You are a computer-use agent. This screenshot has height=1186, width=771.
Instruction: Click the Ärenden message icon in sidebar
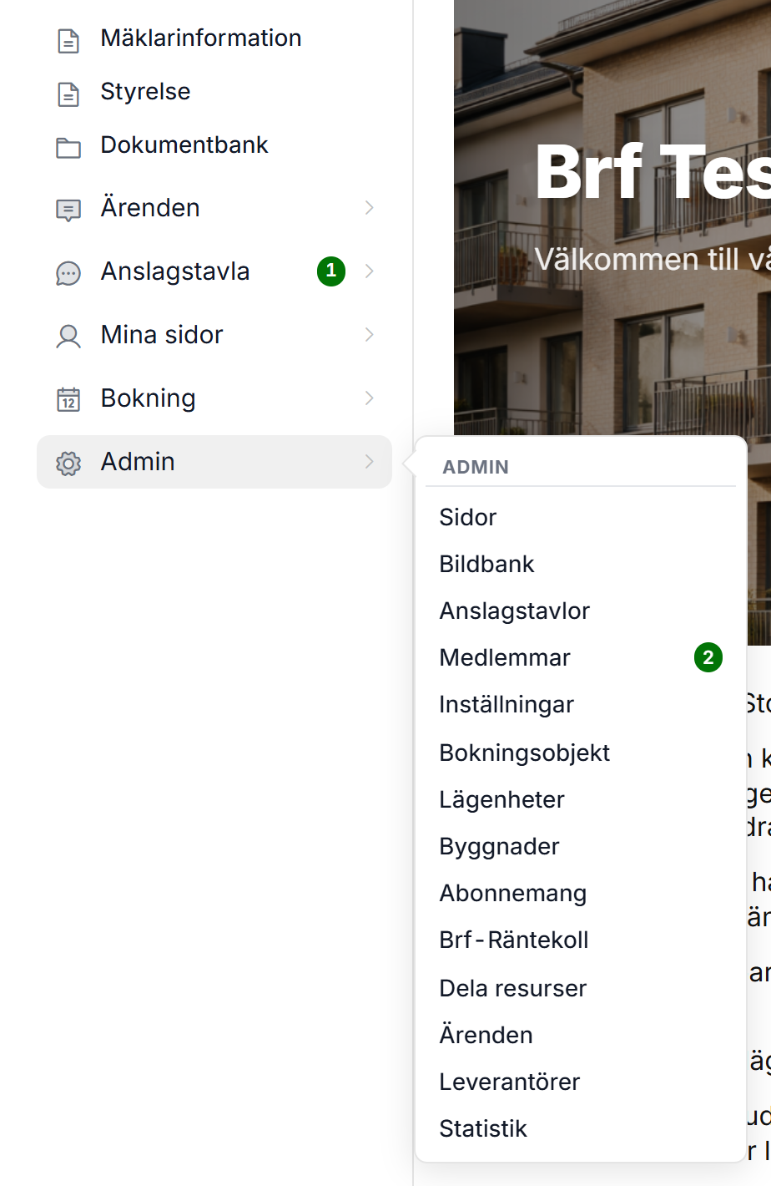(x=68, y=210)
